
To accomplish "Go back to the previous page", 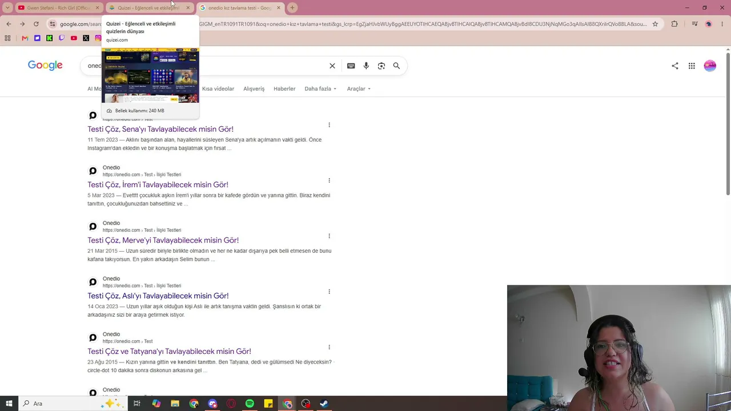I will click(9, 24).
